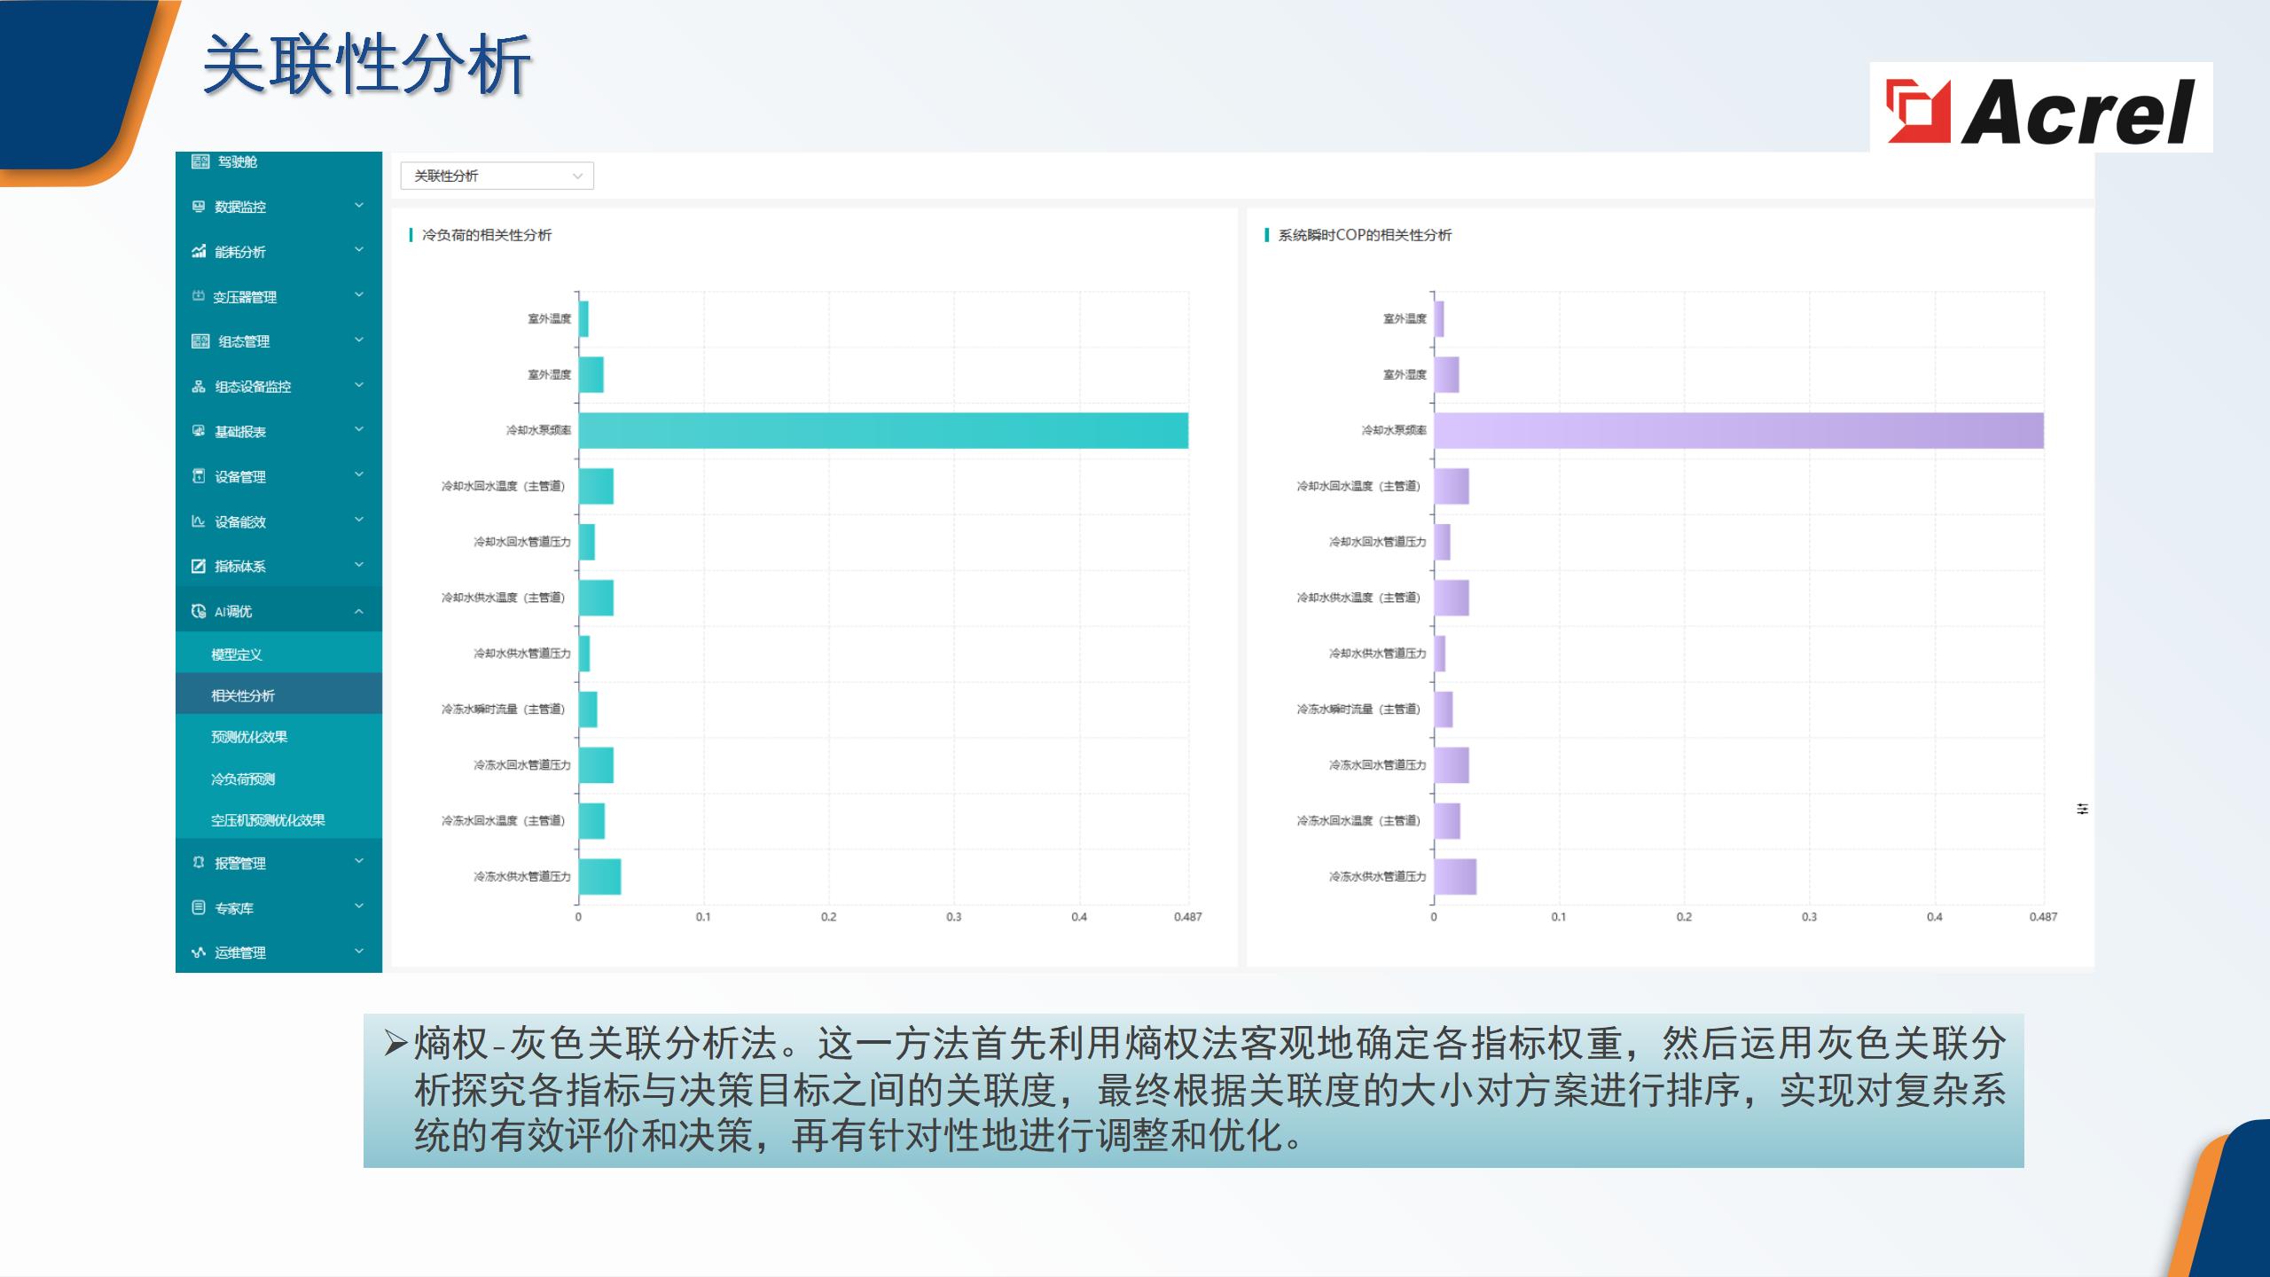Open 空压机预测优化效果 page
This screenshot has height=1277, width=2270.
[268, 820]
